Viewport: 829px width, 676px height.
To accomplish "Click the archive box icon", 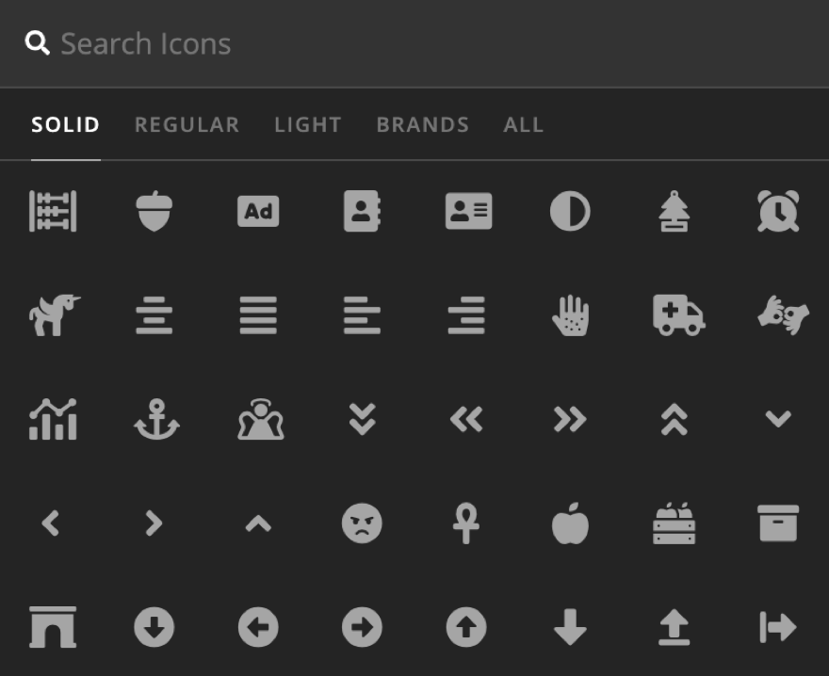I will pyautogui.click(x=779, y=524).
